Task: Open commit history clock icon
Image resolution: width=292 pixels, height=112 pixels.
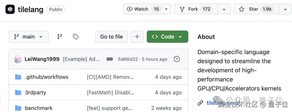Action: pos(177,59)
